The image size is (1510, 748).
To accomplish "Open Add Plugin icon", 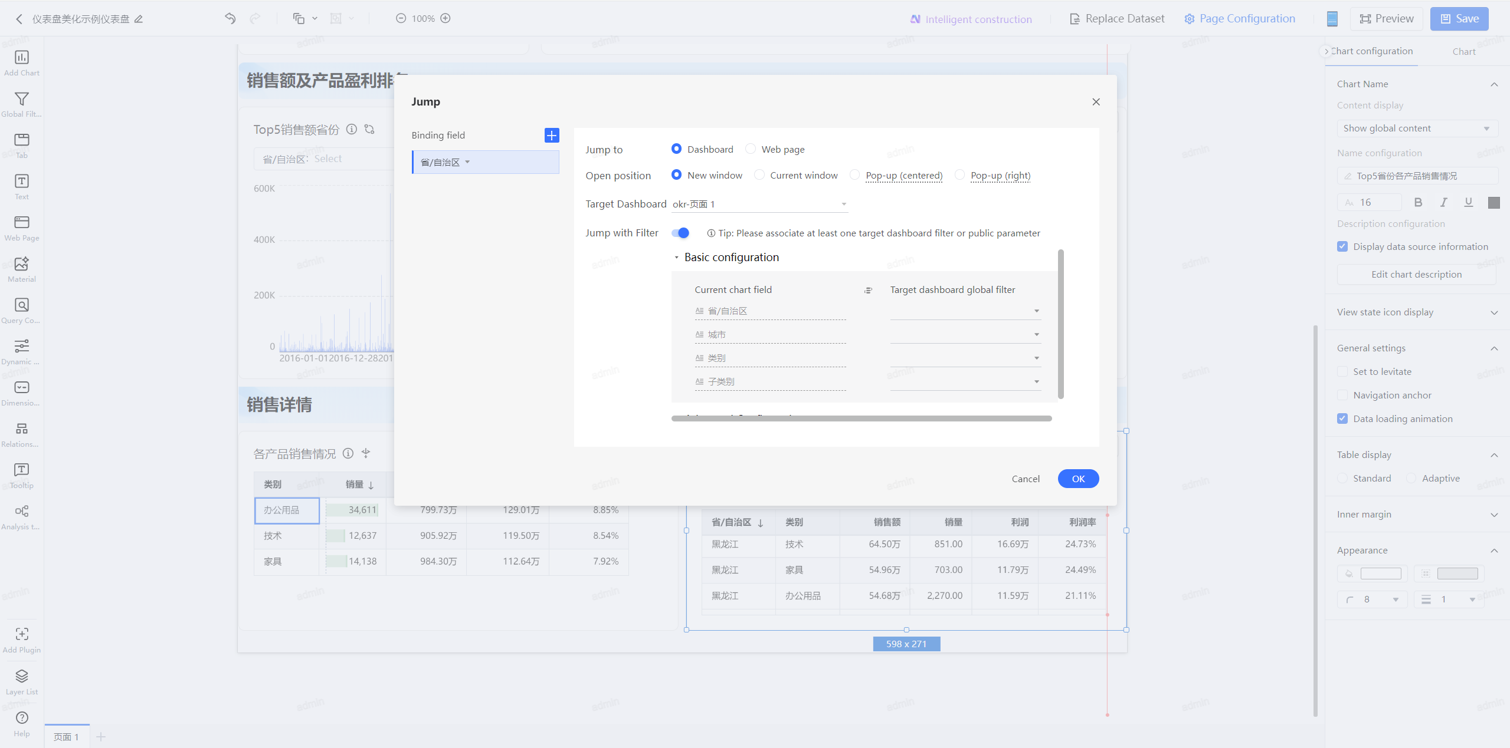I will tap(22, 640).
